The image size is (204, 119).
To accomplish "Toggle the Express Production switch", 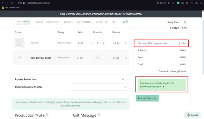I will point(124,79).
